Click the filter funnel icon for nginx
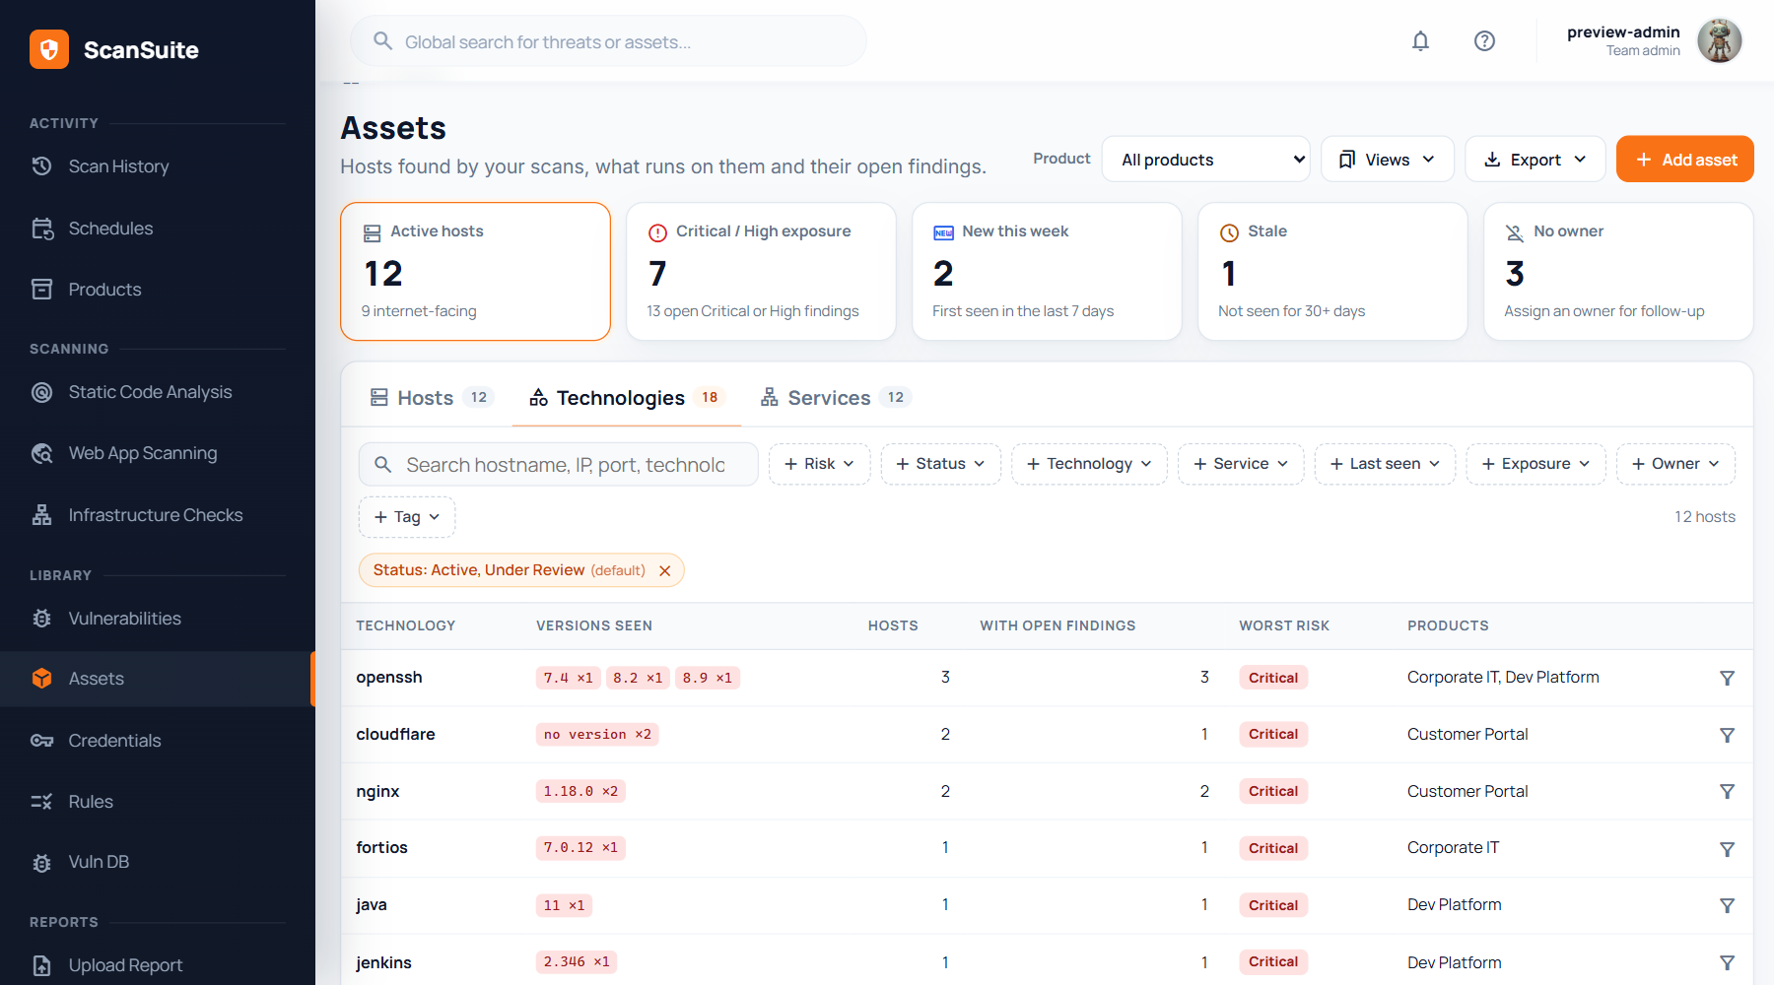The height and width of the screenshot is (985, 1774). coord(1727,791)
